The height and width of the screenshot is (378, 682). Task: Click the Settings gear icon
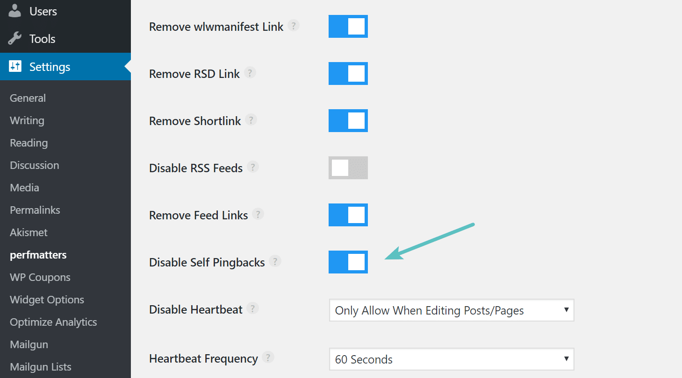[x=14, y=66]
